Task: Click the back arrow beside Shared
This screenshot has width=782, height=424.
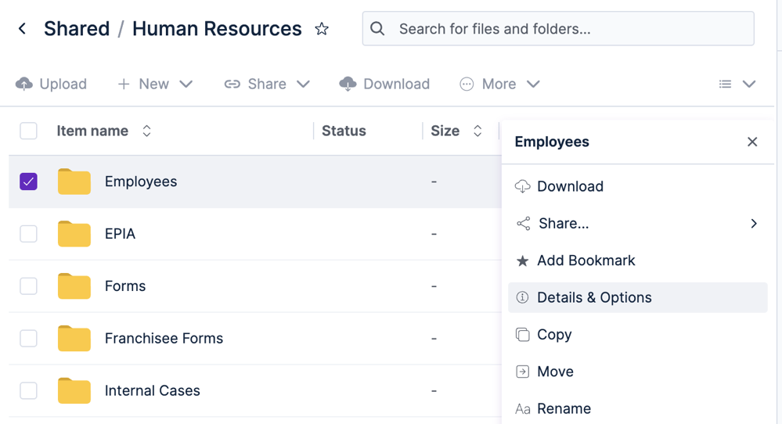Action: coord(22,29)
